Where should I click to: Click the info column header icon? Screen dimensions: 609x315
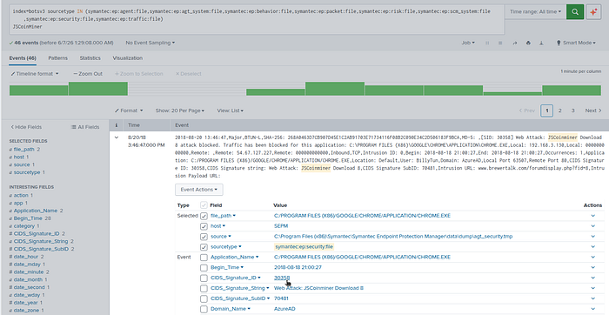point(116,125)
